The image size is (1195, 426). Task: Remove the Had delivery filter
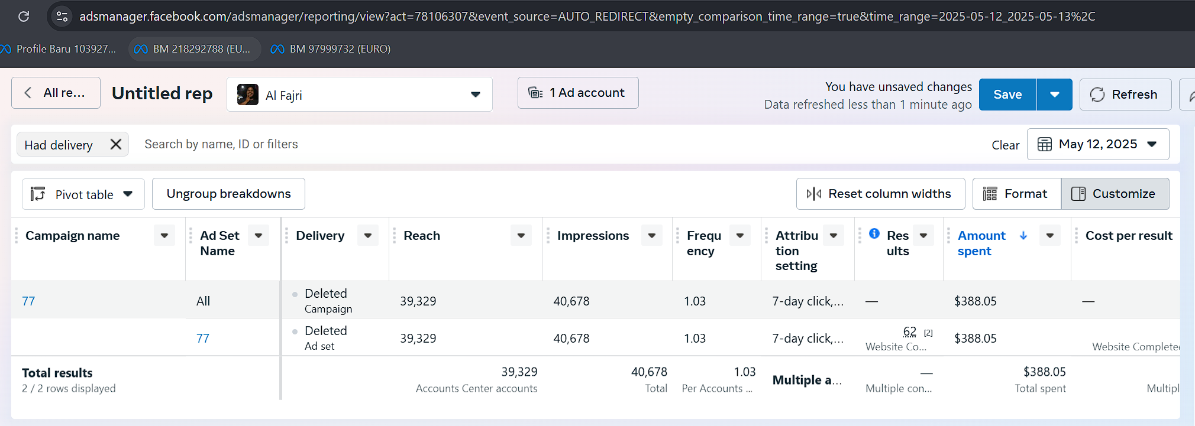pyautogui.click(x=116, y=144)
